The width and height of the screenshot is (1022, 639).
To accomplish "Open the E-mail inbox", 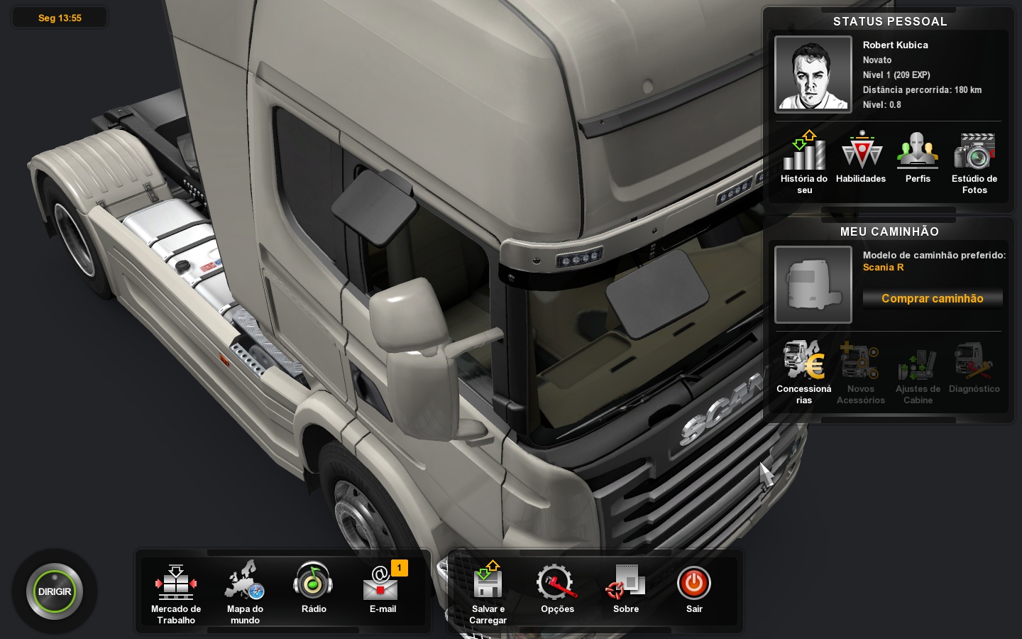I will pos(383,589).
